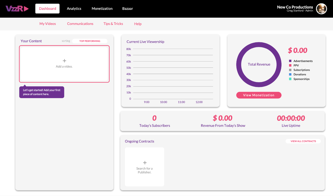Click the Donations legend label
Image resolution: width=333 pixels, height=196 pixels.
click(300, 75)
